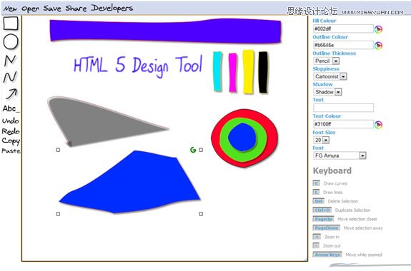The width and height of the screenshot is (411, 271).
Task: Click the empty Text input field
Action: 343,108
